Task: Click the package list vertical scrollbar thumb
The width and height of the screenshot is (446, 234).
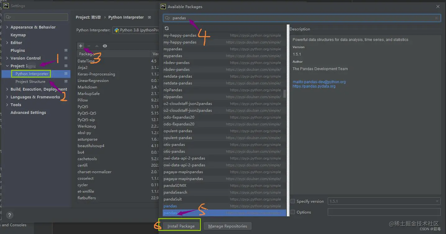Action: (x=285, y=93)
